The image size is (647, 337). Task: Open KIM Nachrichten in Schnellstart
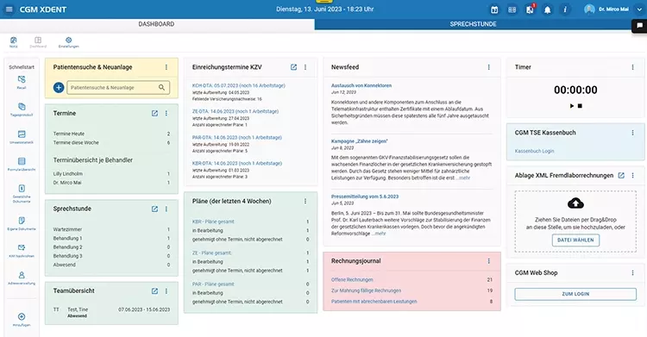tap(22, 251)
